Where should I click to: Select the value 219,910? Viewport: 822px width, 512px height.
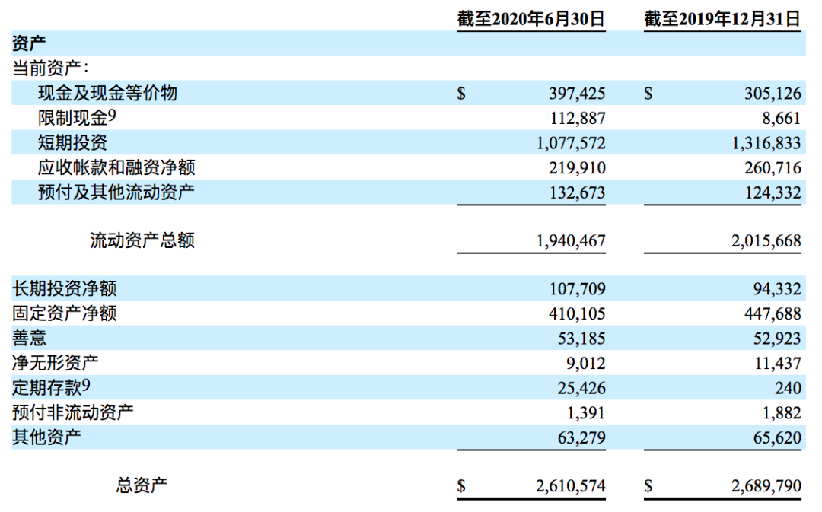click(577, 167)
